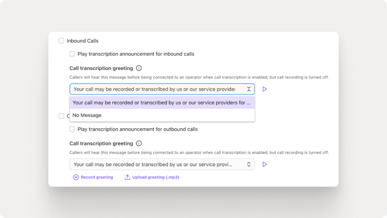The width and height of the screenshot is (387, 218).
Task: Click the up-down chevron on the outbound greeting selector
Action: tap(249, 164)
